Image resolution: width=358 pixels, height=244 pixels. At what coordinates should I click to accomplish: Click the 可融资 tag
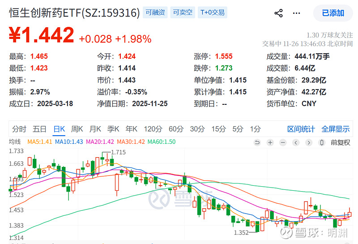pyautogui.click(x=155, y=13)
